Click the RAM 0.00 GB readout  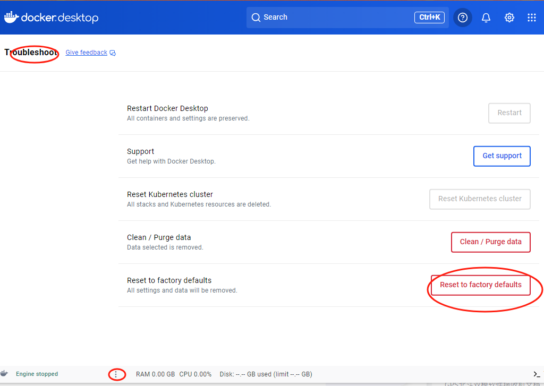coord(156,374)
